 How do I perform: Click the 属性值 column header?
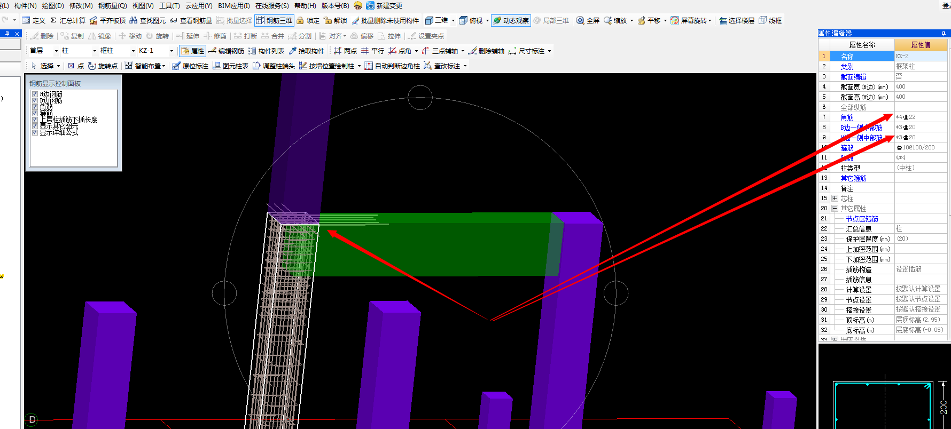[x=921, y=45]
